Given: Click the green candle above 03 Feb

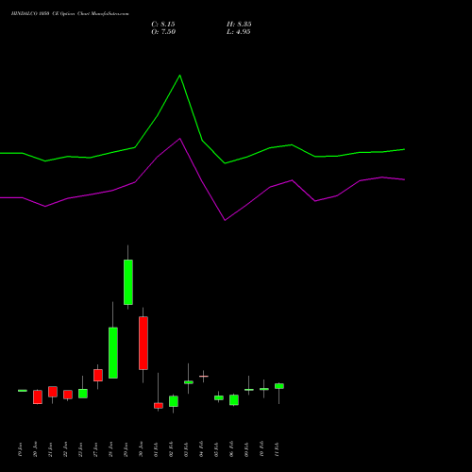Looking at the screenshot, I should click(189, 382).
